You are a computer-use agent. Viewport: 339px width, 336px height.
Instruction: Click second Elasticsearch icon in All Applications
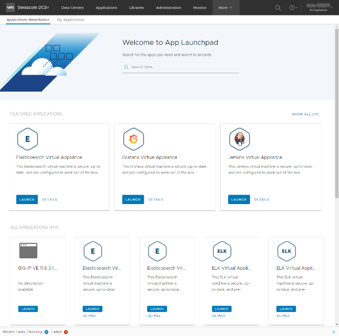(x=157, y=251)
